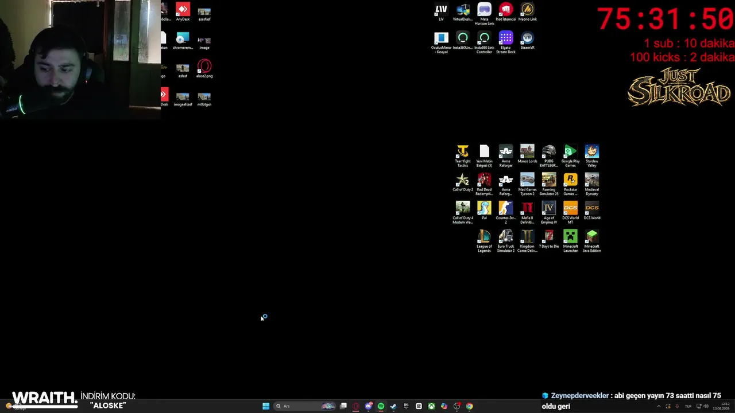Open the volume control in system tray
This screenshot has width=735, height=413.
(x=706, y=406)
